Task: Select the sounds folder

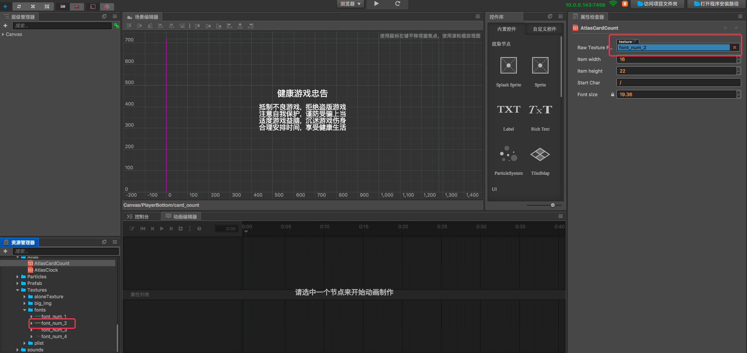Action: point(35,350)
